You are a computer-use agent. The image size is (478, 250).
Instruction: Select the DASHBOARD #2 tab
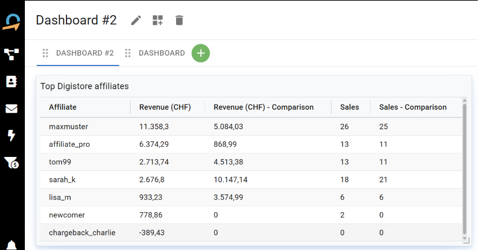[x=85, y=53]
